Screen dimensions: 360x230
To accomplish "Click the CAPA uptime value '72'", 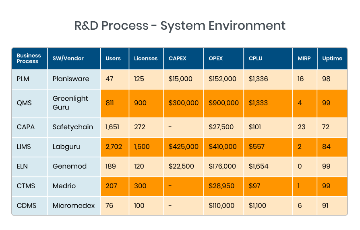I will 326,127.
